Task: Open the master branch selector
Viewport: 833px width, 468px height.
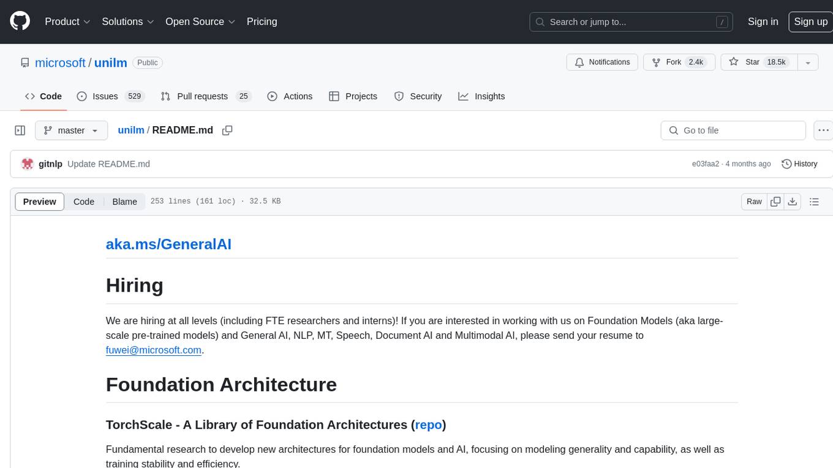Action: pos(71,130)
